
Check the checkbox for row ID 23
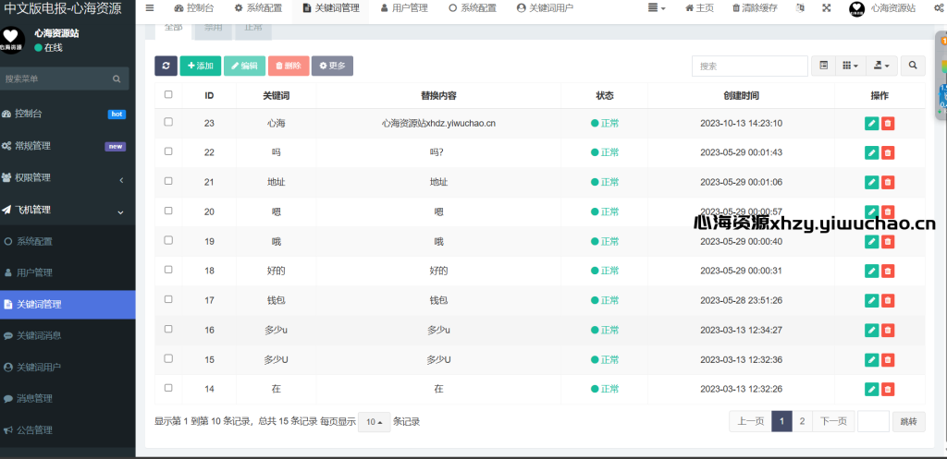click(x=168, y=122)
